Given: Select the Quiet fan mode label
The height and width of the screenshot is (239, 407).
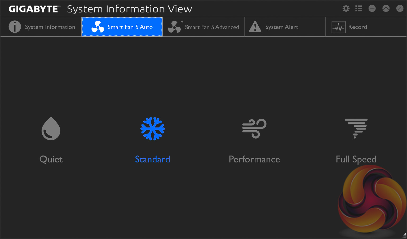Looking at the screenshot, I should tap(51, 159).
